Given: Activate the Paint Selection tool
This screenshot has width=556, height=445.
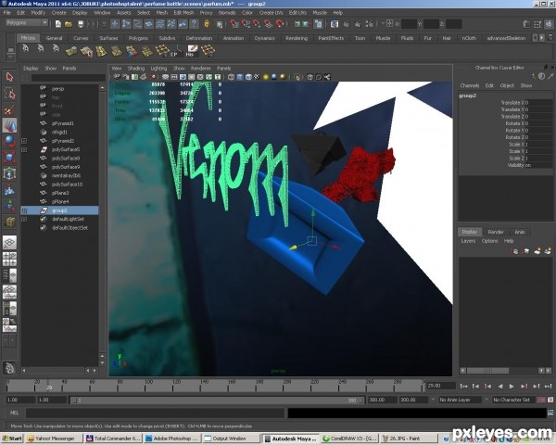Looking at the screenshot, I should click(x=9, y=109).
